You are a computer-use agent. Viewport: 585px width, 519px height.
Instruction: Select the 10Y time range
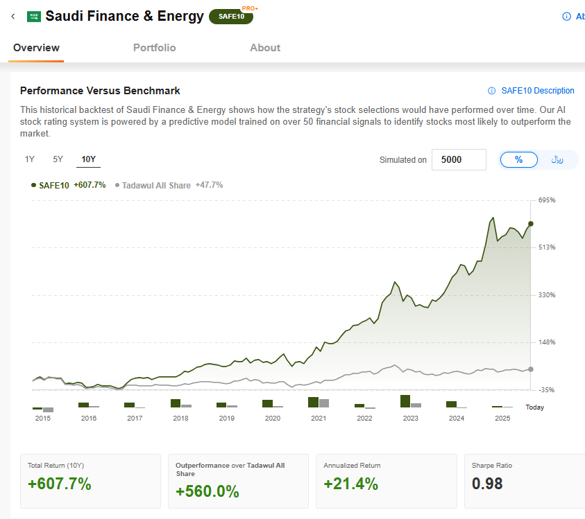coord(88,159)
